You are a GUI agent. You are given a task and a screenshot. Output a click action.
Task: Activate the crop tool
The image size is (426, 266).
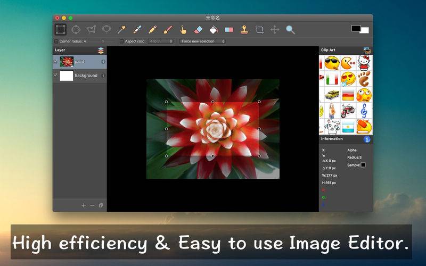tap(260, 30)
